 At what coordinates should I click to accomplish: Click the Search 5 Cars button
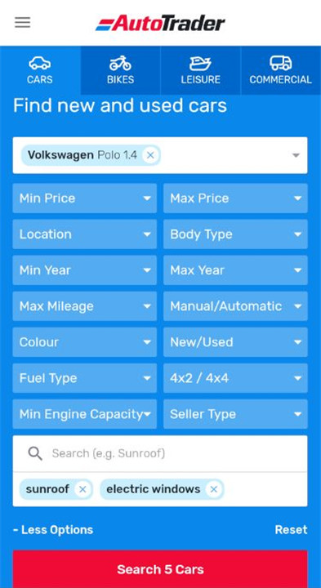(160, 569)
